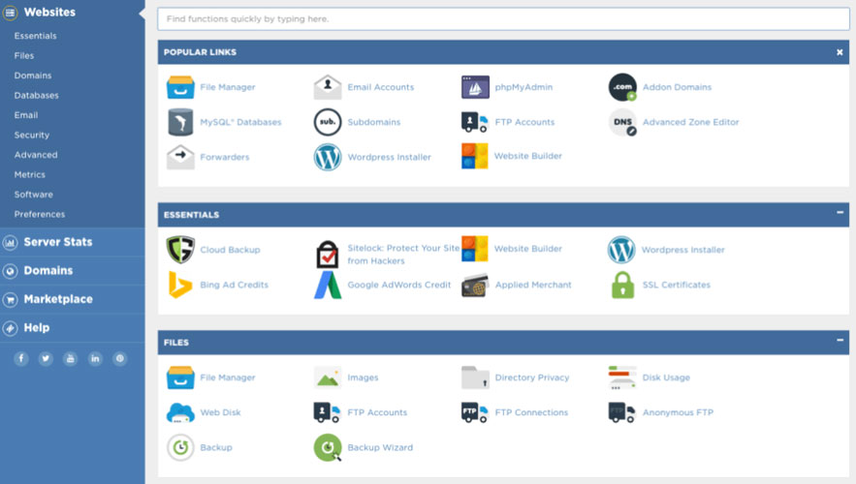
Task: Open the Google AdWords Credit text link
Action: point(399,285)
